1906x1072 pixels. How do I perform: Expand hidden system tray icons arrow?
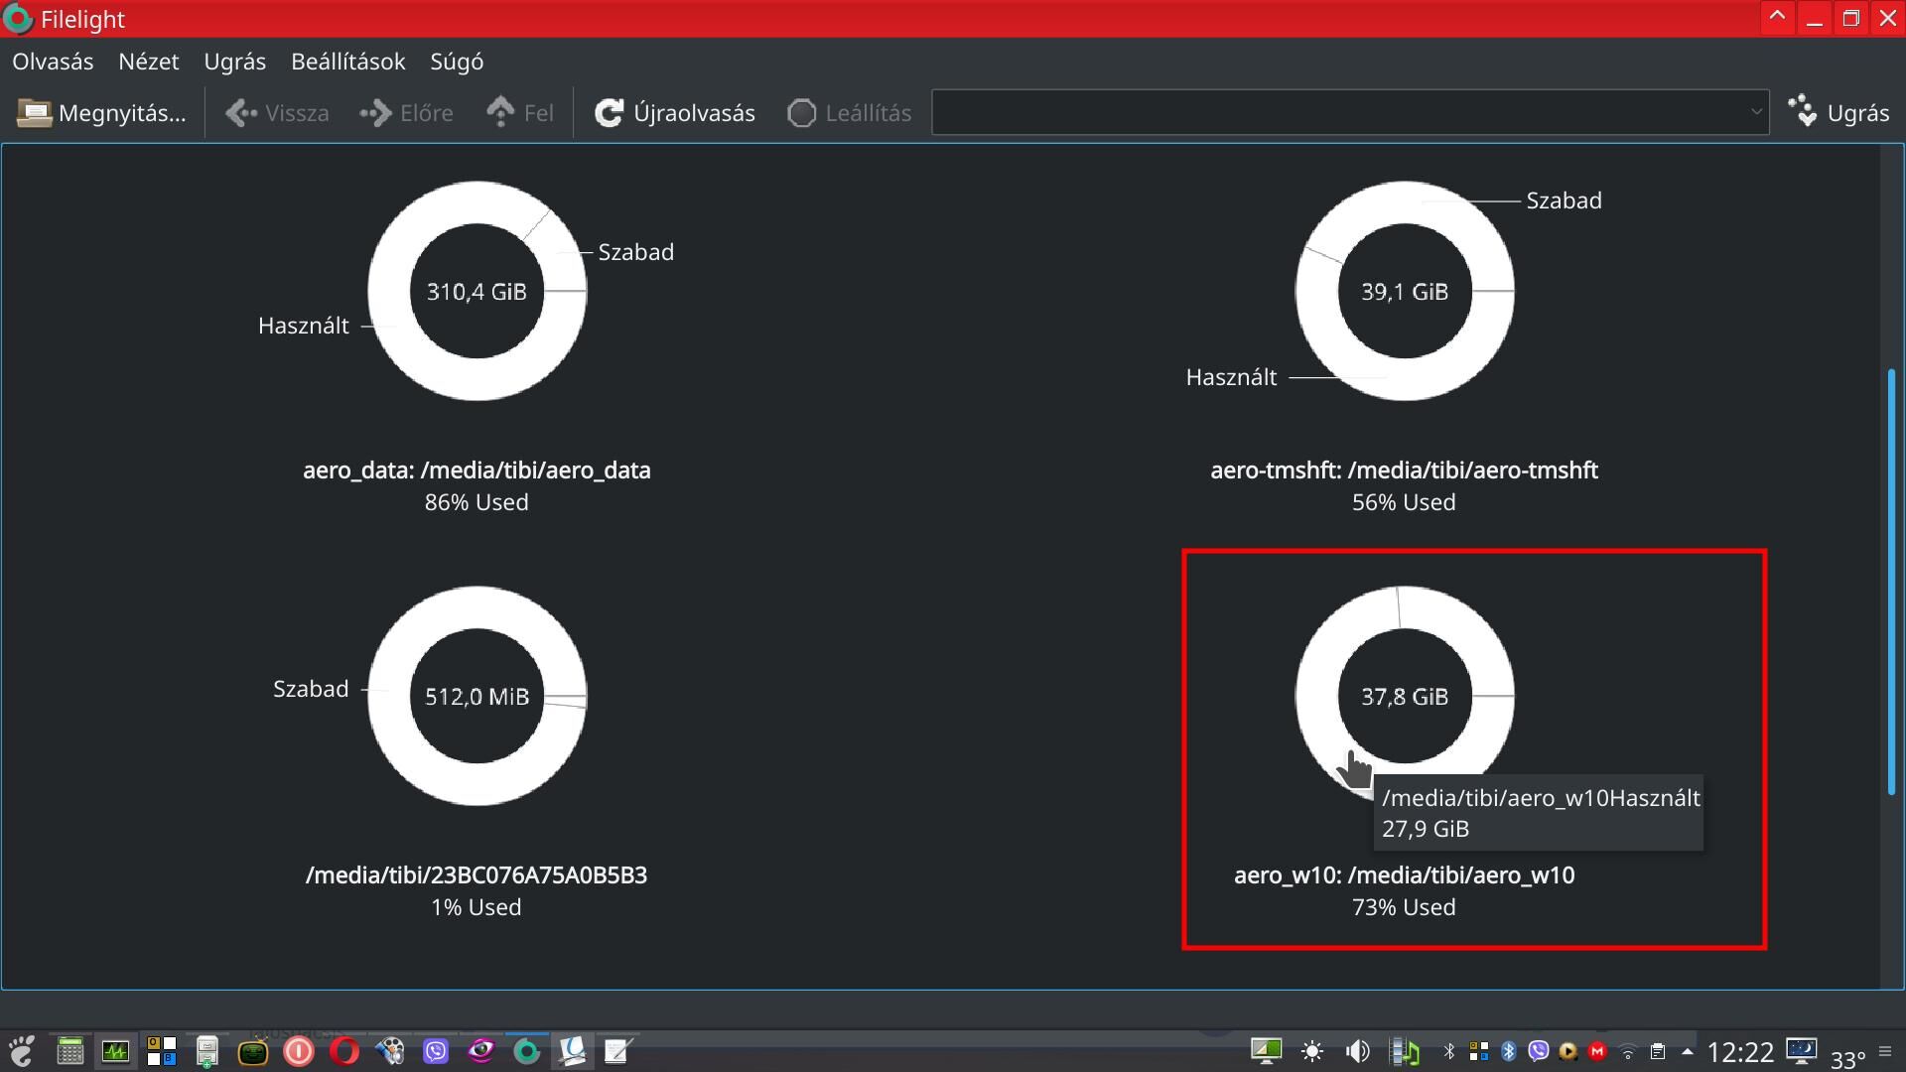[x=1687, y=1051]
